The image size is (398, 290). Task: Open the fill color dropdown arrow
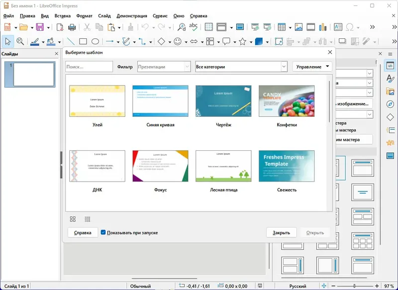point(59,42)
